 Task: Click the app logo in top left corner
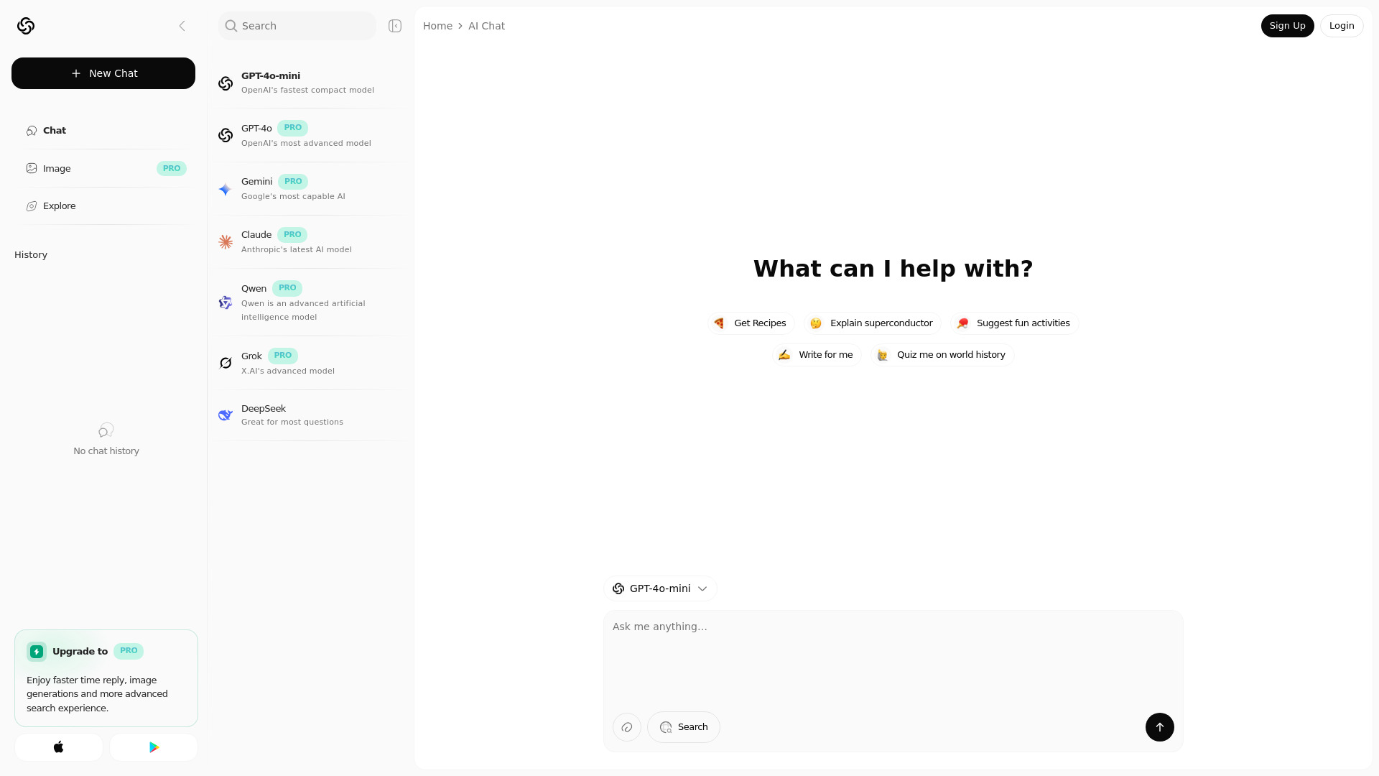point(25,26)
